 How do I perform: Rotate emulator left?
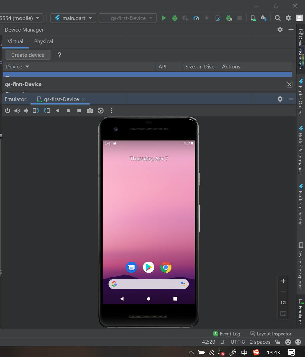[36, 111]
